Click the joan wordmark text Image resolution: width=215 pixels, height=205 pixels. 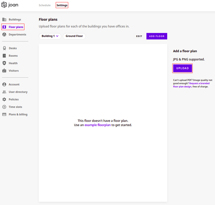[x=13, y=5]
